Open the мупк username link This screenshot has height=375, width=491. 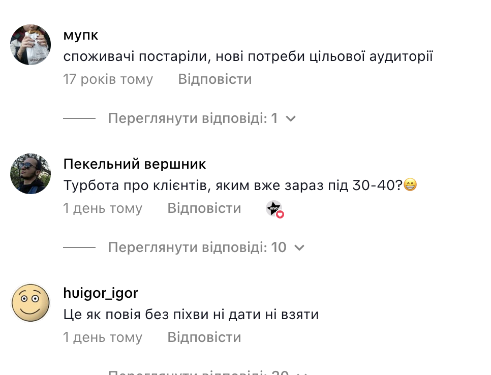click(81, 36)
